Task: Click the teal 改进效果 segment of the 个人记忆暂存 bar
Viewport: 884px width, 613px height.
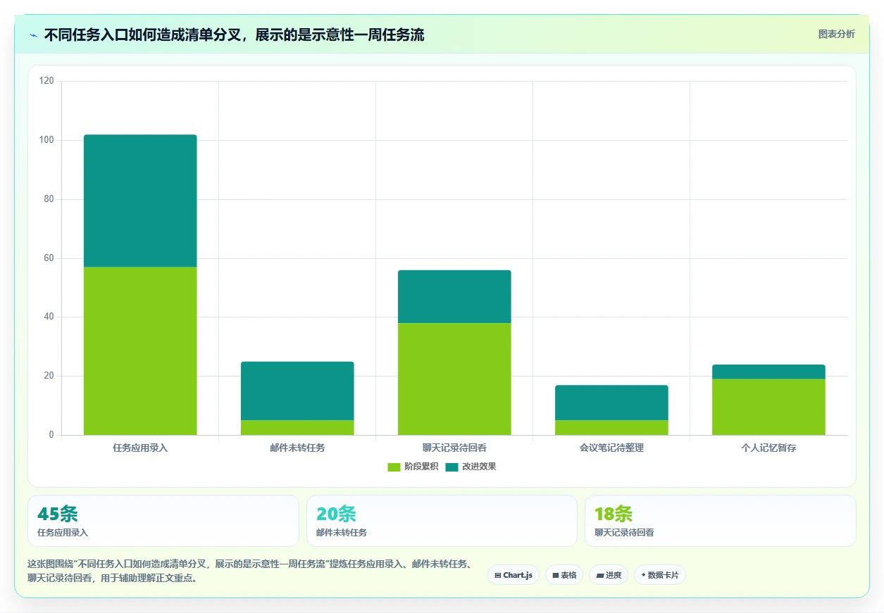Action: pos(768,372)
